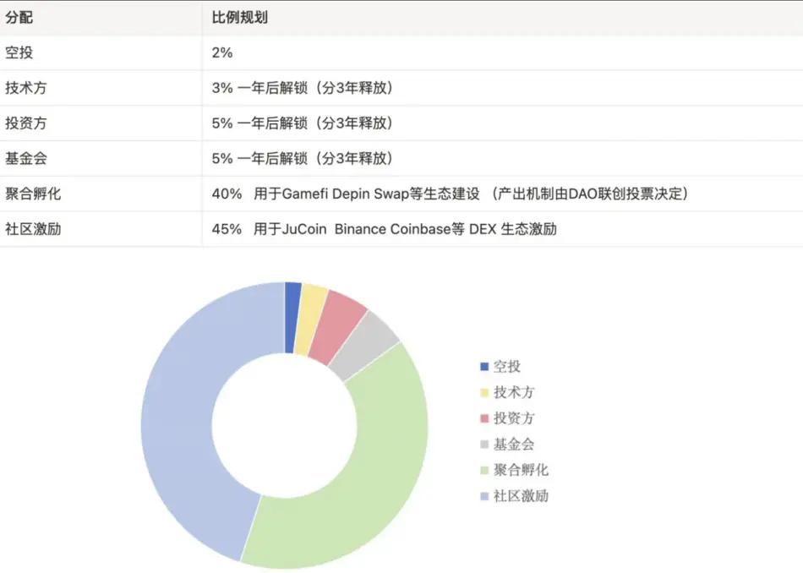Select the light blue 社区激励 legend swatch
The width and height of the screenshot is (803, 573).
pos(484,496)
